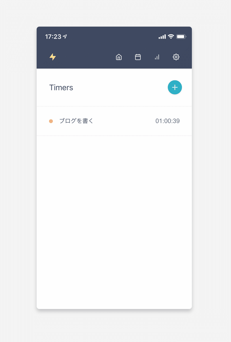Select the ブログを書く timer name
231x342 pixels.
[x=76, y=121]
